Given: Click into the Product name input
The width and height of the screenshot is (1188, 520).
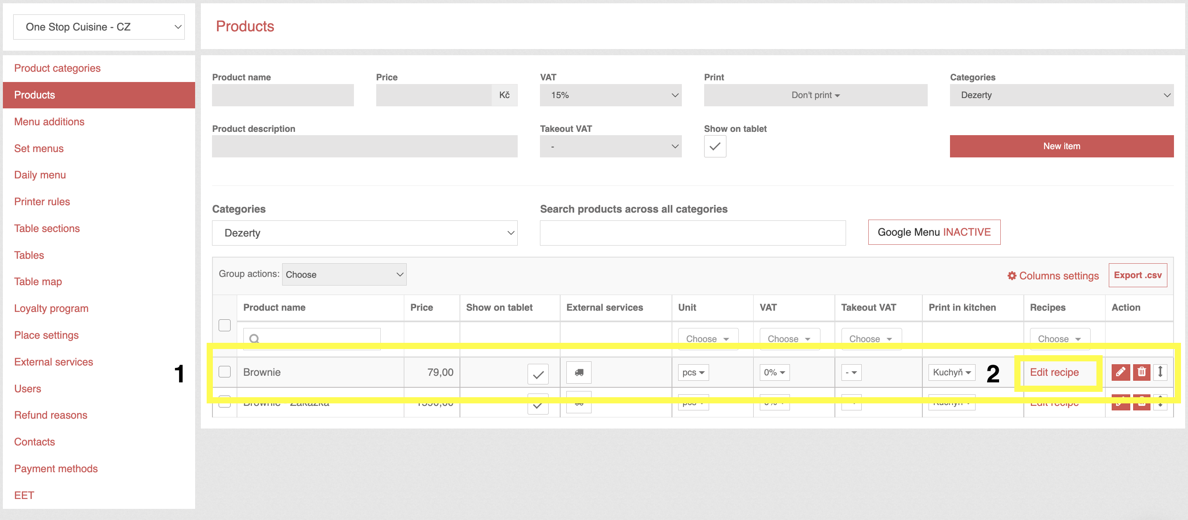Looking at the screenshot, I should 283,95.
